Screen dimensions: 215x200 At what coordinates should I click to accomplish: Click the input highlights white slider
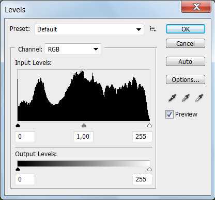(149, 125)
